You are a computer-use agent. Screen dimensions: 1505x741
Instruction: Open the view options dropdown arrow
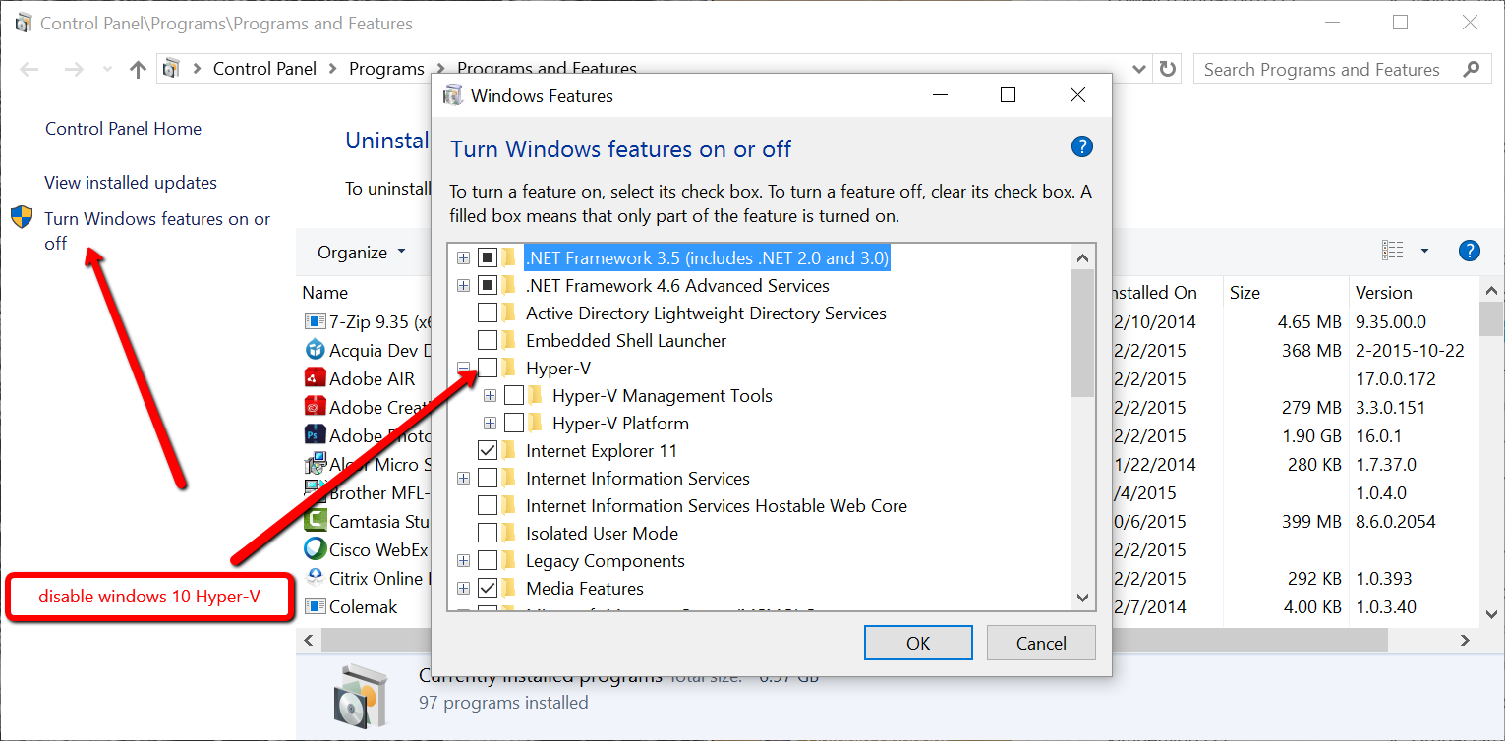tap(1424, 251)
